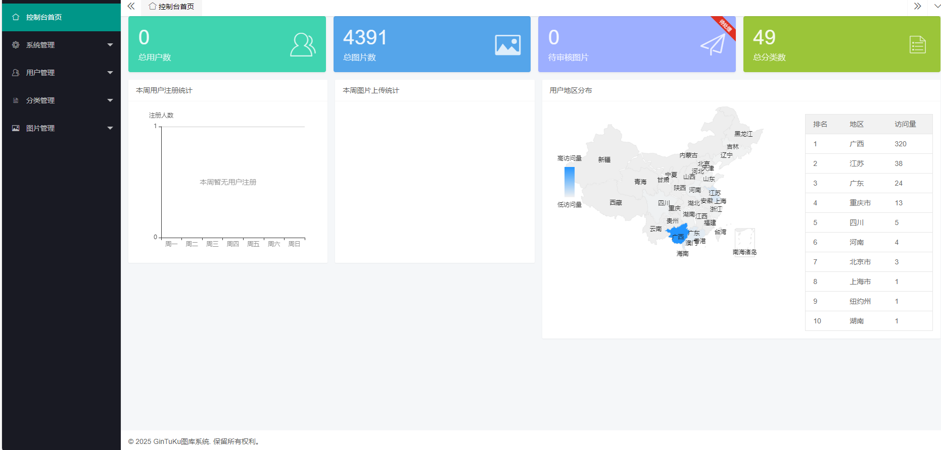This screenshot has height=450, width=941.
Task: Click 内蒙古 label on the map
Action: [688, 155]
